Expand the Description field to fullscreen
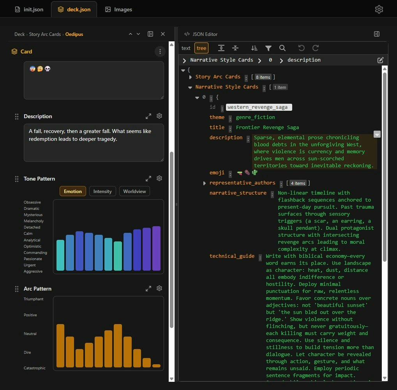 (148, 116)
